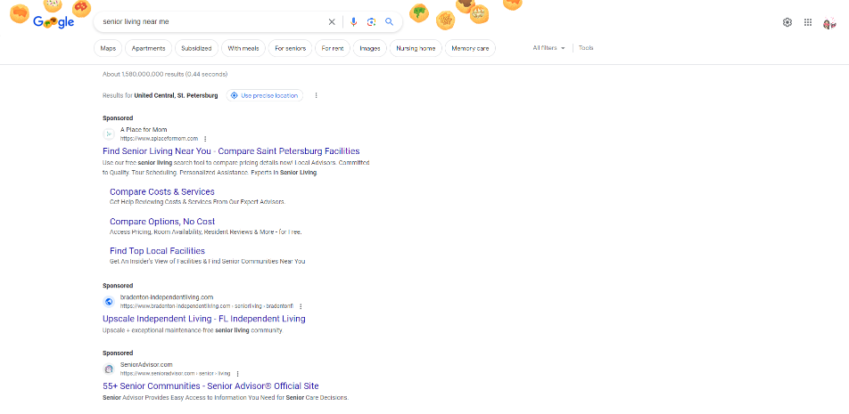849x414 pixels.
Task: Click the About 1,580,000,000 results text
Action: point(165,74)
